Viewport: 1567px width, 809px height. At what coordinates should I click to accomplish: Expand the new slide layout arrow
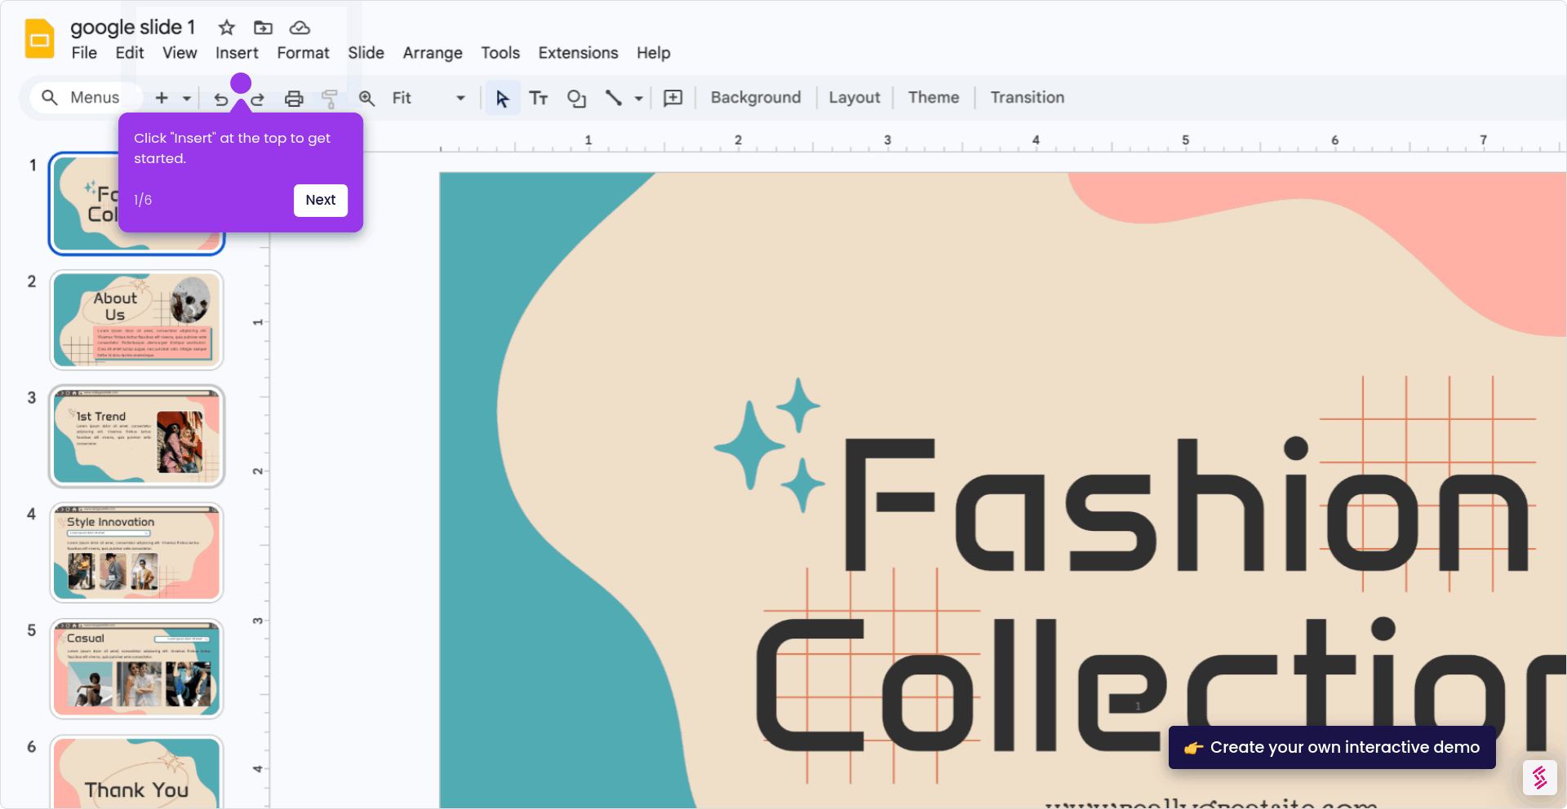coord(187,98)
